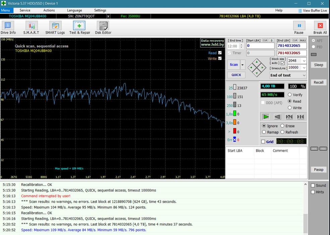The height and width of the screenshot is (235, 330).
Task: Open SMART Logs
Action: point(55,28)
